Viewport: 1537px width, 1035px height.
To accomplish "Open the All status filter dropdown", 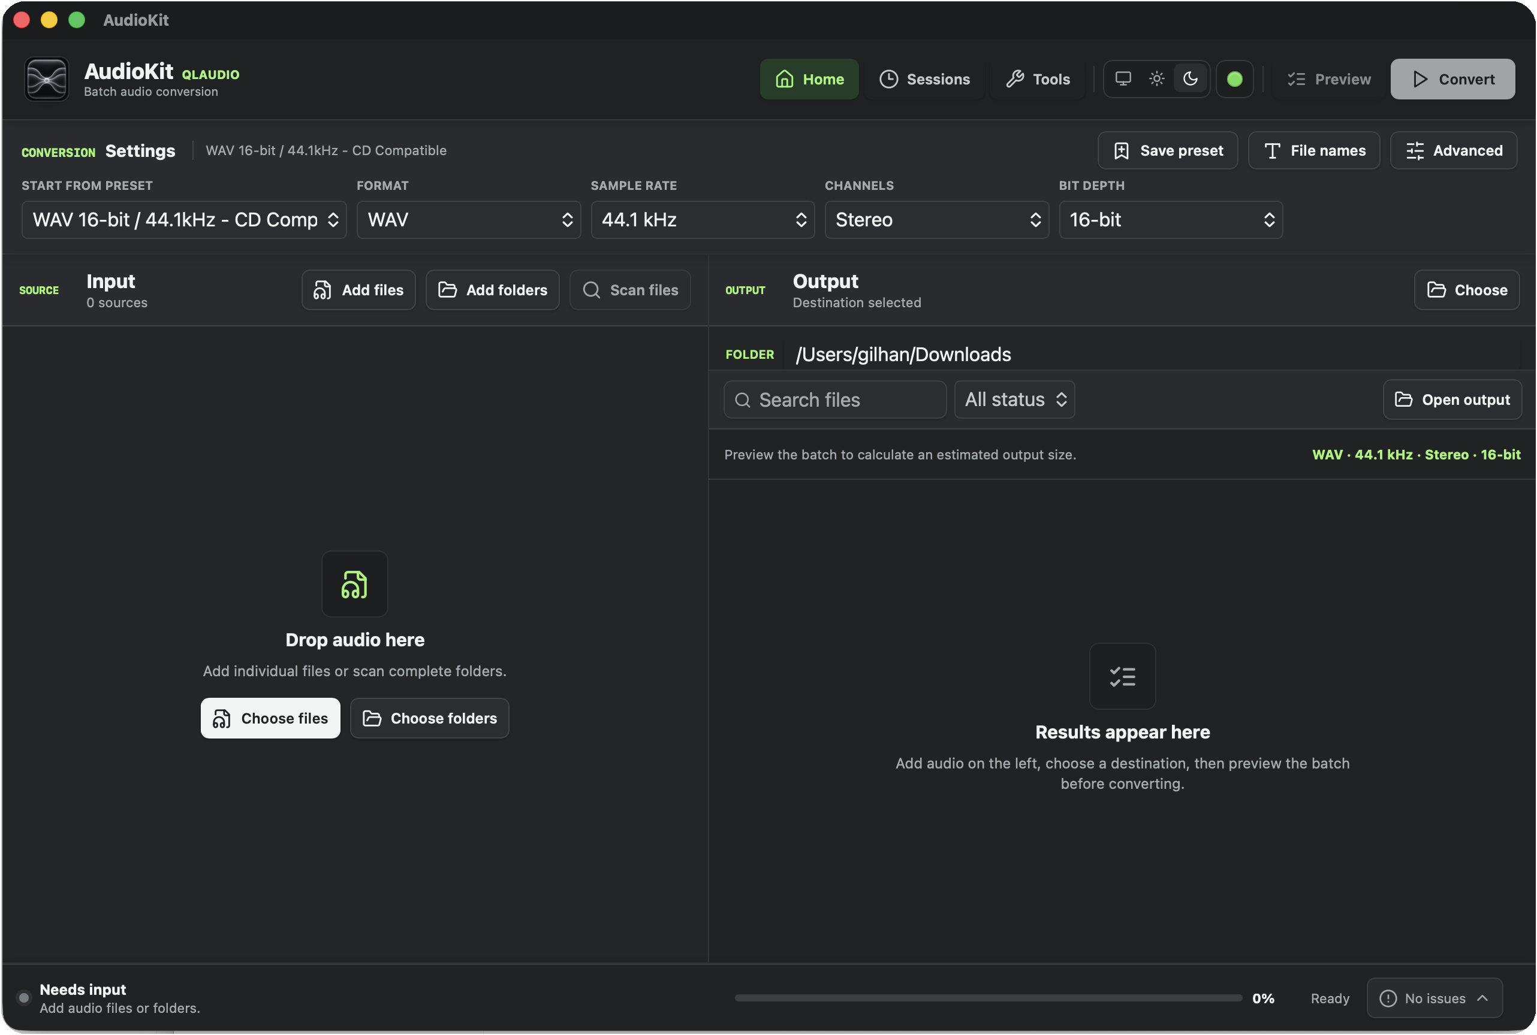I will click(1014, 400).
